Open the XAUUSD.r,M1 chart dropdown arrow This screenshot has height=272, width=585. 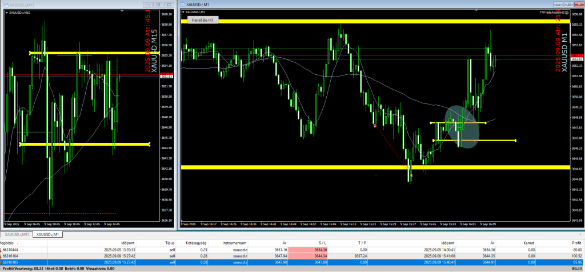pyautogui.click(x=183, y=12)
